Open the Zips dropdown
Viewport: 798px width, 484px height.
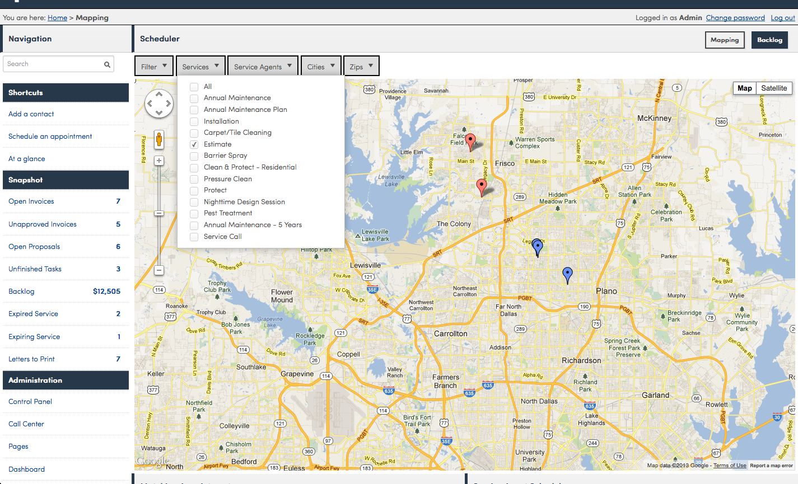click(361, 66)
